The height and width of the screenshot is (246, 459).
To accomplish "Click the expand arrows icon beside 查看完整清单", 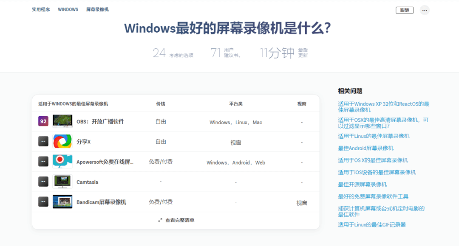I will point(160,220).
